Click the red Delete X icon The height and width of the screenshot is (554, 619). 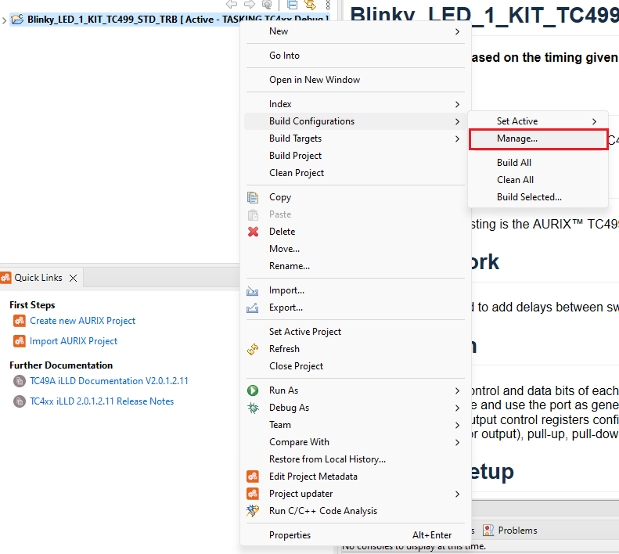[253, 232]
